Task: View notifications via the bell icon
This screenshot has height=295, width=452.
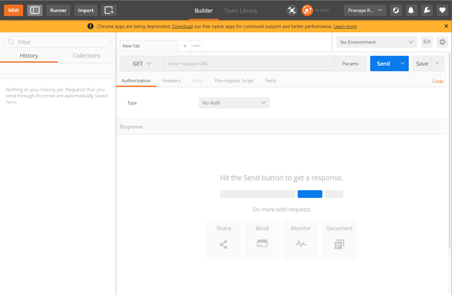Action: (411, 10)
